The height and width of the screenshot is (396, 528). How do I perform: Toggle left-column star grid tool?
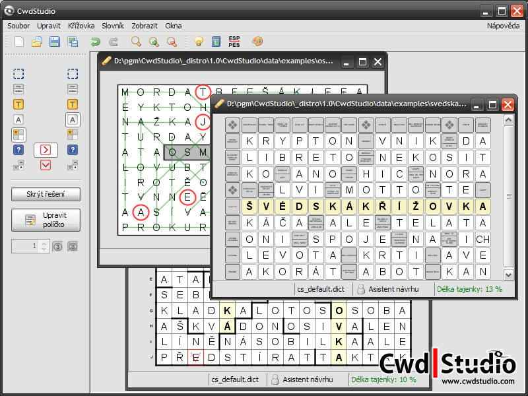click(19, 135)
